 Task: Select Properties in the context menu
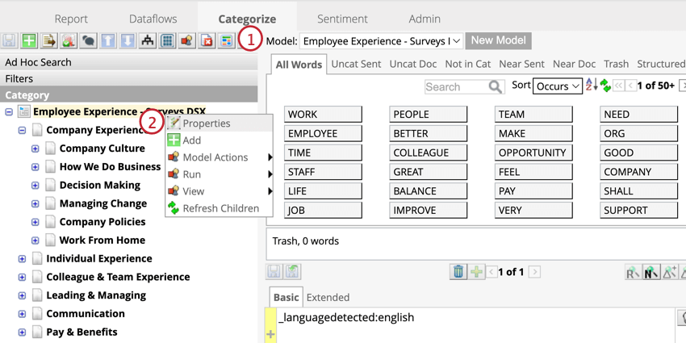pyautogui.click(x=206, y=123)
